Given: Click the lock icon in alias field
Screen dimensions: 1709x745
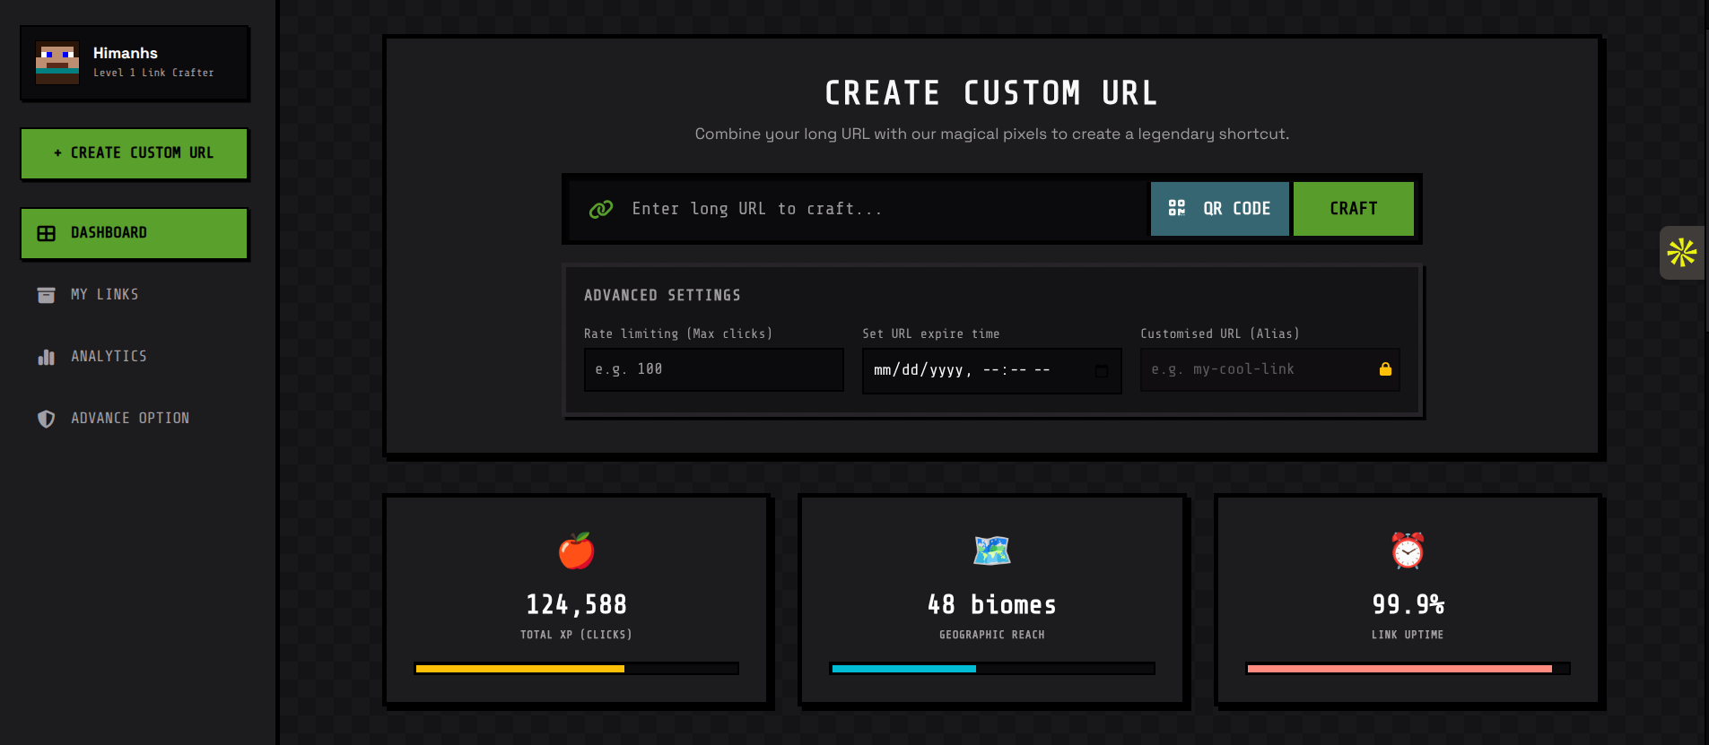Looking at the screenshot, I should click(1385, 369).
